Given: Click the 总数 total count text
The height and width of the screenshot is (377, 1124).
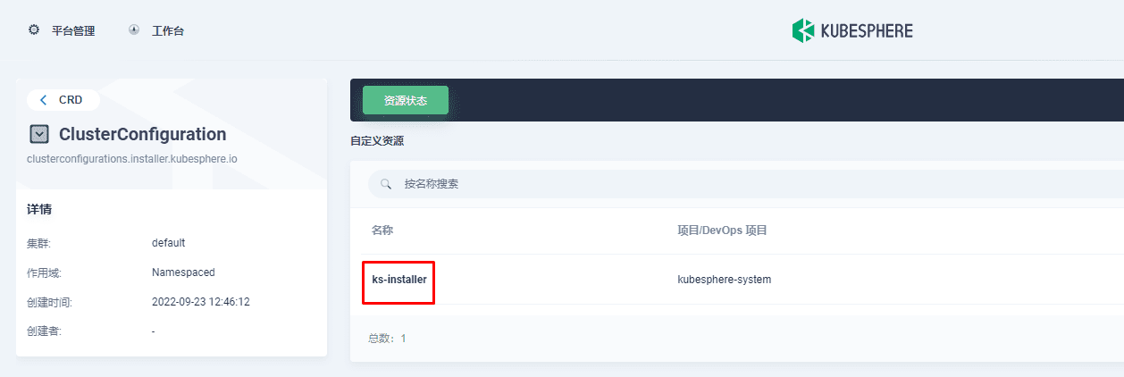Looking at the screenshot, I should coord(388,339).
